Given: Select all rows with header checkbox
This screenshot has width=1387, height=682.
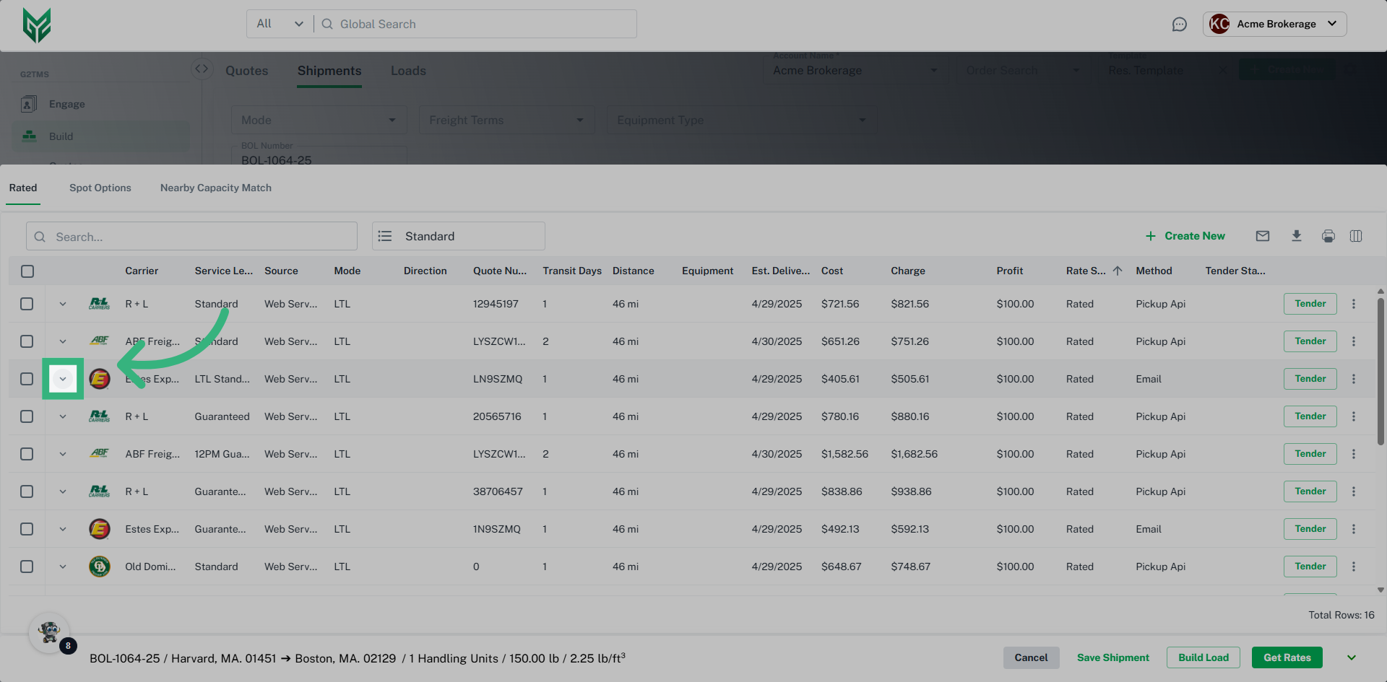Looking at the screenshot, I should coord(27,271).
